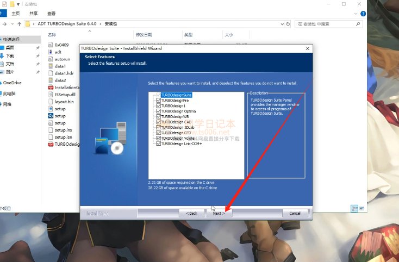The width and height of the screenshot is (399, 262).
Task: Select the layout.bin file icon
Action: 51,102
